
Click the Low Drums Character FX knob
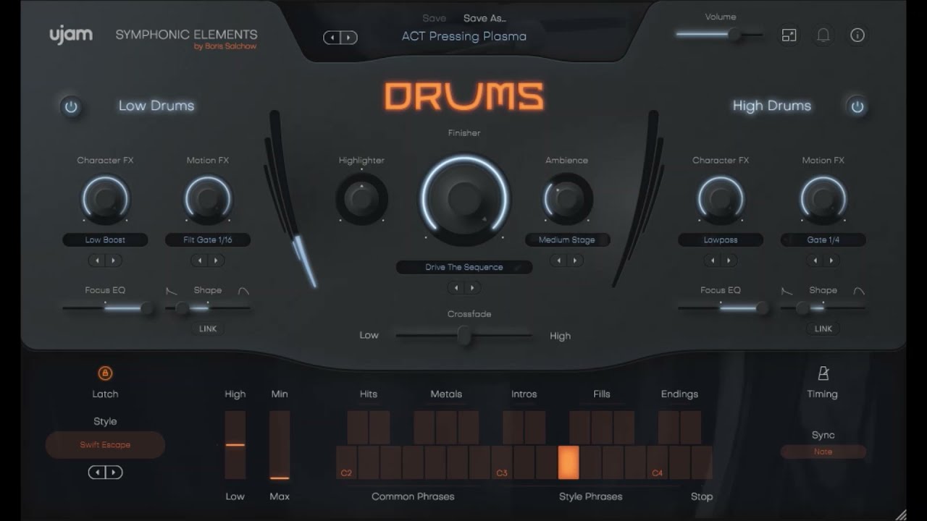click(x=106, y=198)
